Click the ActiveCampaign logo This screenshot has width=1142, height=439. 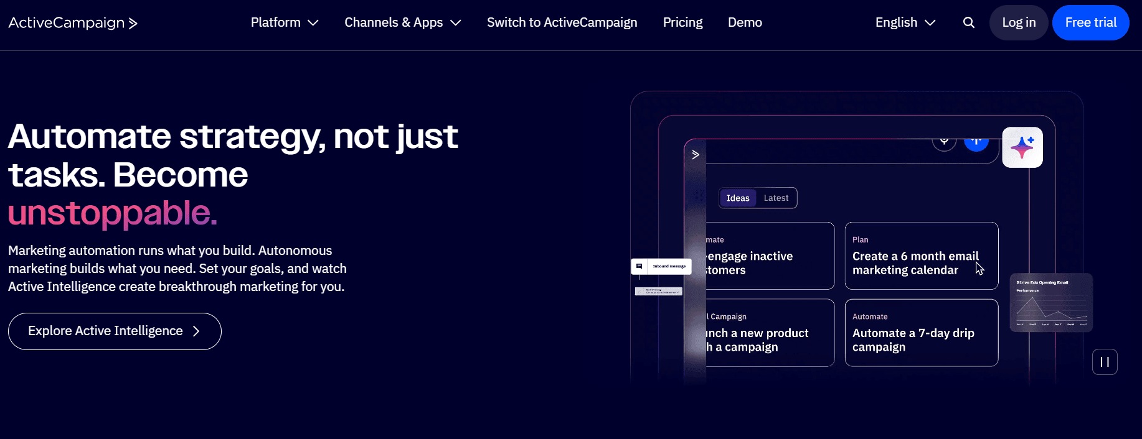click(73, 23)
